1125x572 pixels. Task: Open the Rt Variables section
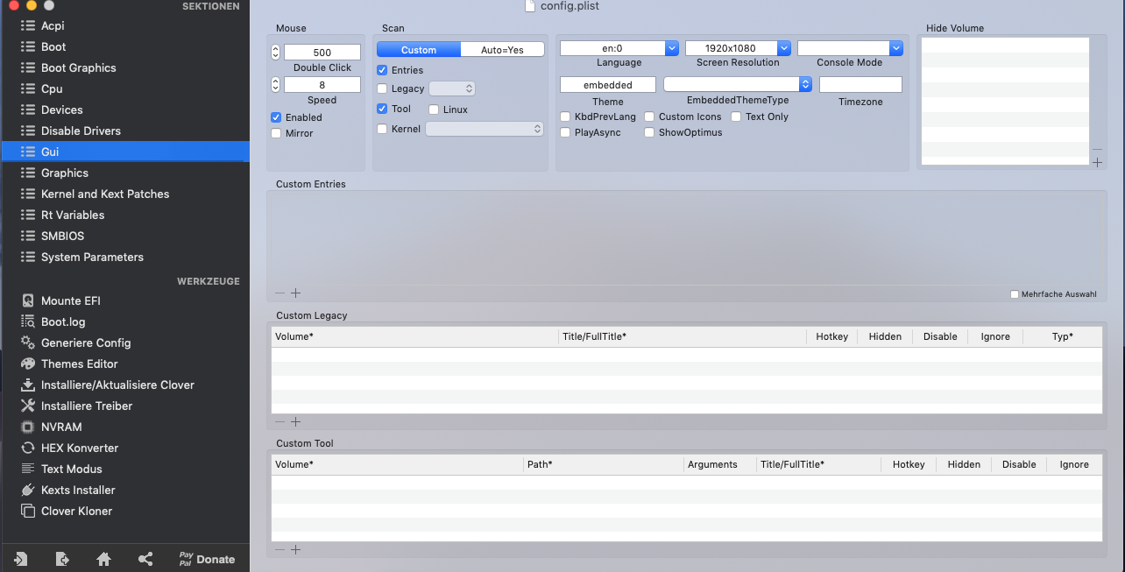click(124, 215)
